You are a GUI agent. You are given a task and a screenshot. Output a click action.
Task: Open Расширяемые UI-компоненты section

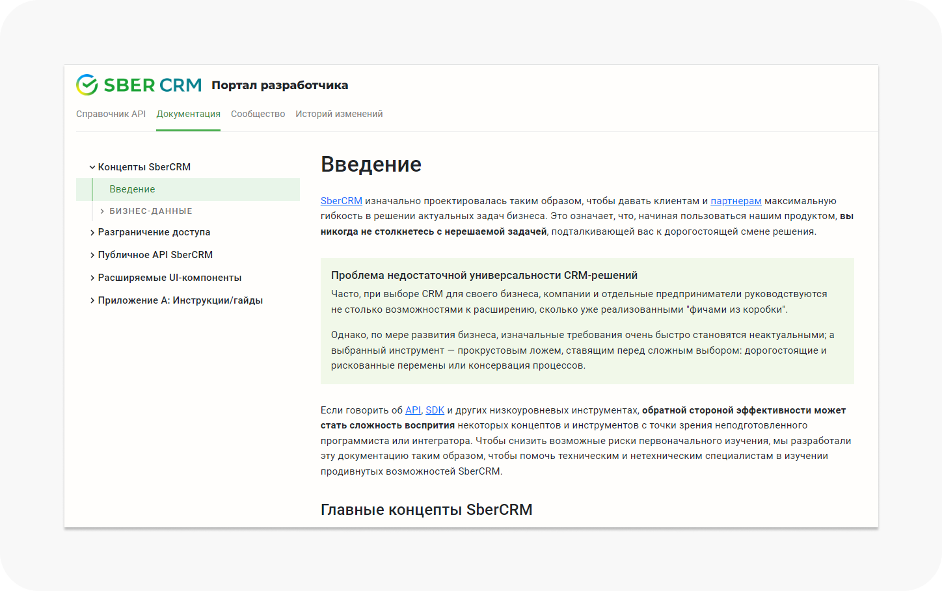pos(170,278)
